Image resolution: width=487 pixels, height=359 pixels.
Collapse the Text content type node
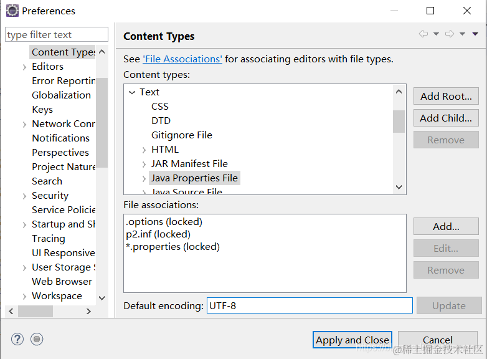pyautogui.click(x=131, y=92)
